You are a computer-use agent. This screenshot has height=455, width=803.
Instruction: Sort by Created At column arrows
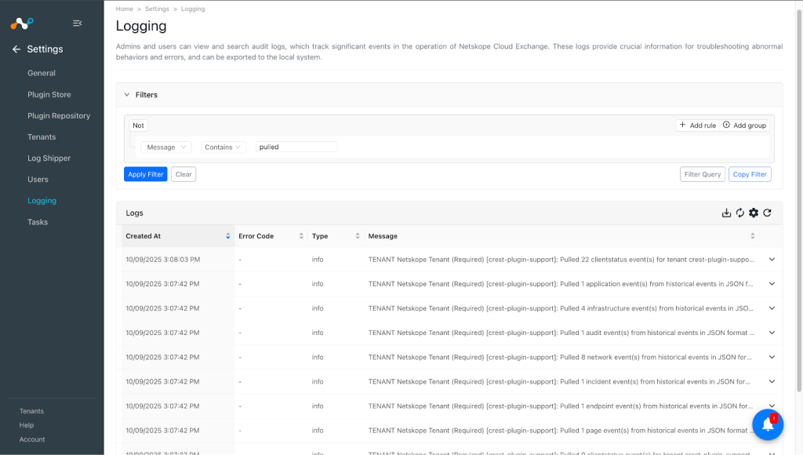tap(228, 236)
